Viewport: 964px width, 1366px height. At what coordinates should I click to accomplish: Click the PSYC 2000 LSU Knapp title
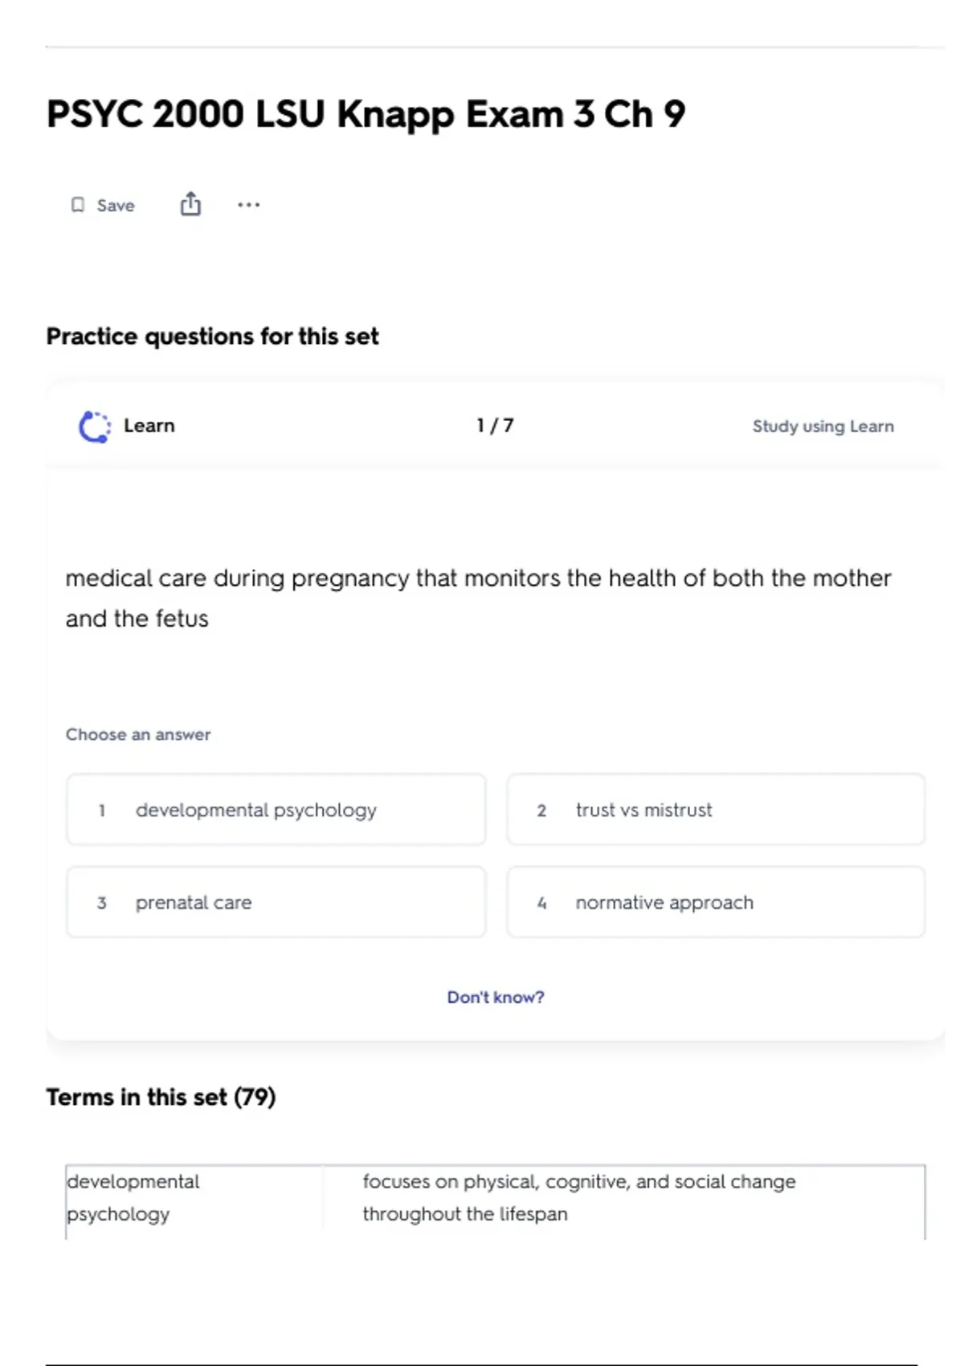coord(366,114)
